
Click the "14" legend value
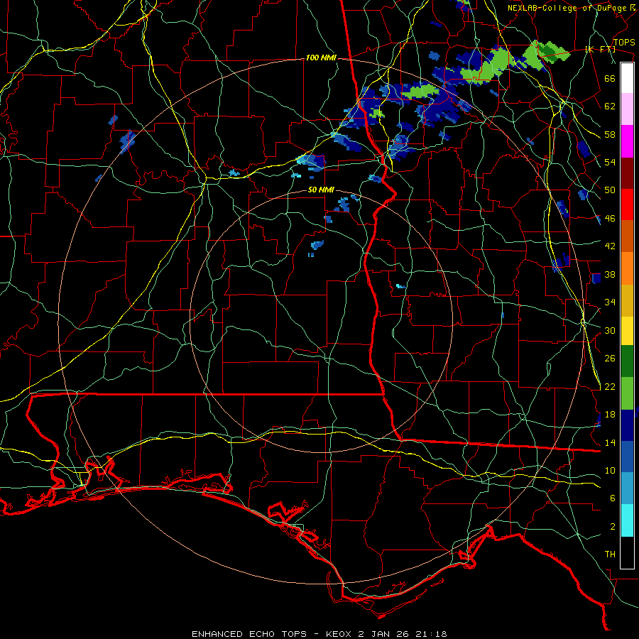tap(610, 442)
